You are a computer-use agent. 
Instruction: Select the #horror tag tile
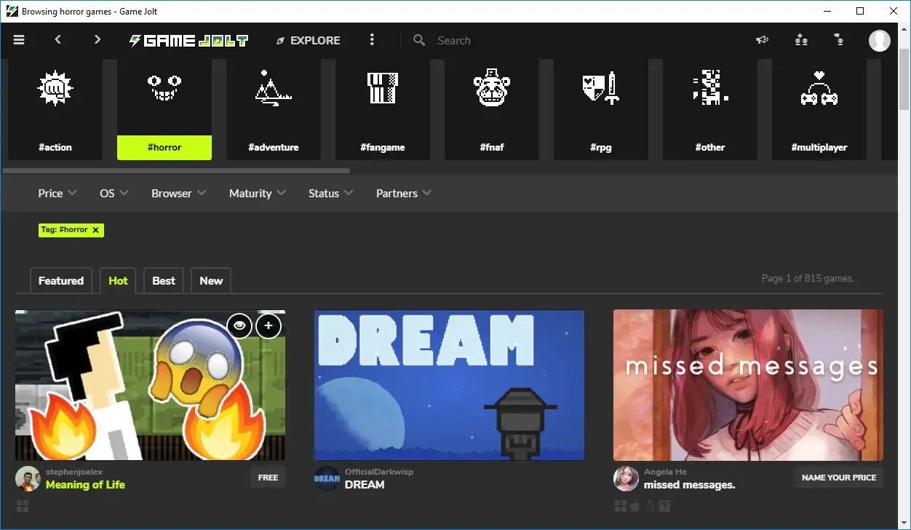[x=164, y=109]
